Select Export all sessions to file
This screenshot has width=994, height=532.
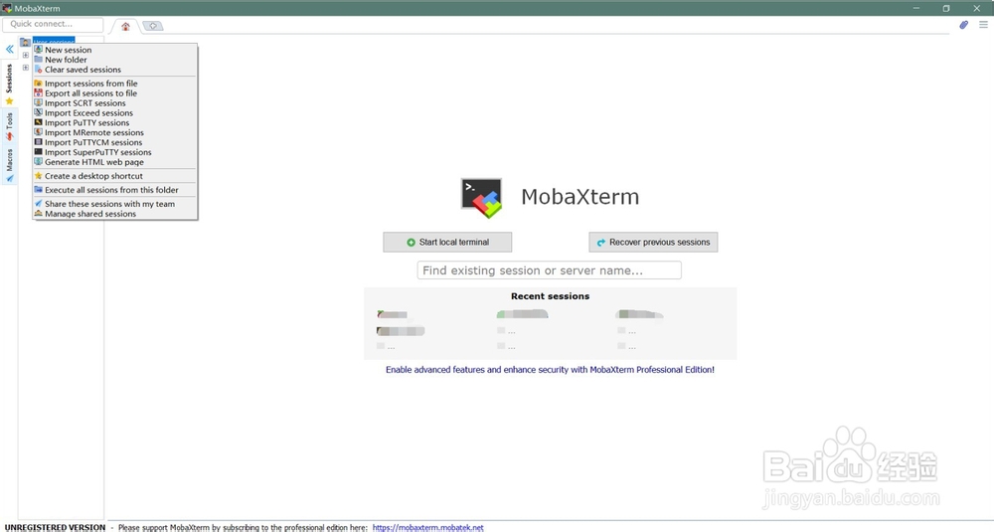click(114, 93)
